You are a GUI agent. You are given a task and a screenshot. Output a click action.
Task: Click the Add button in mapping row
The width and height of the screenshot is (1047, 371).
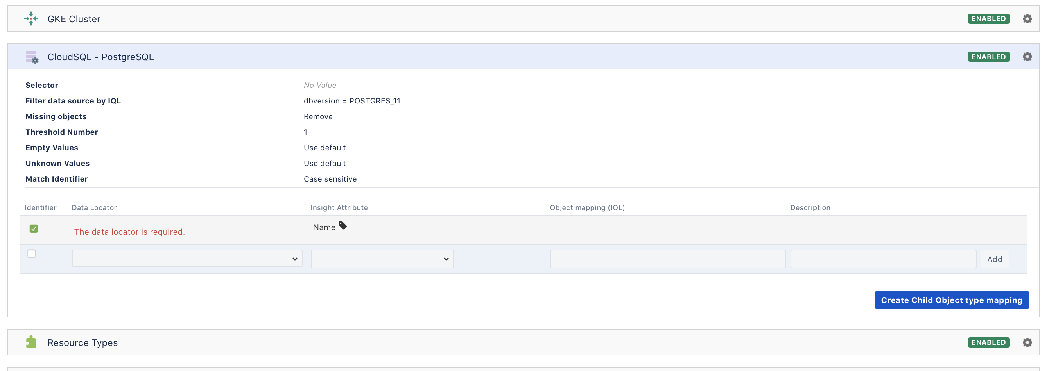995,259
